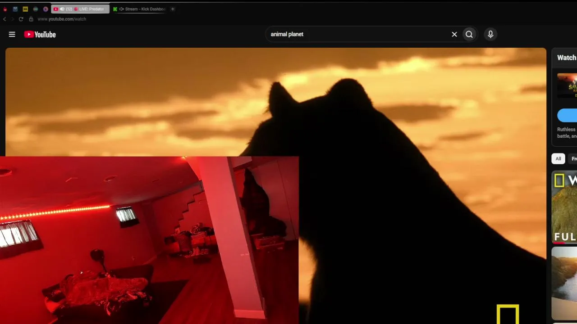
Task: Start voice search with the microphone icon
Action: click(x=490, y=34)
